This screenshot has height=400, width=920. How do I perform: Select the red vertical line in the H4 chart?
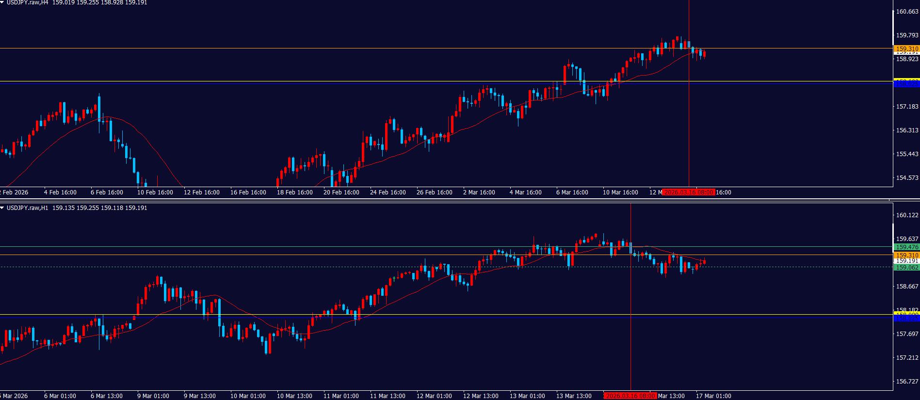(689, 121)
